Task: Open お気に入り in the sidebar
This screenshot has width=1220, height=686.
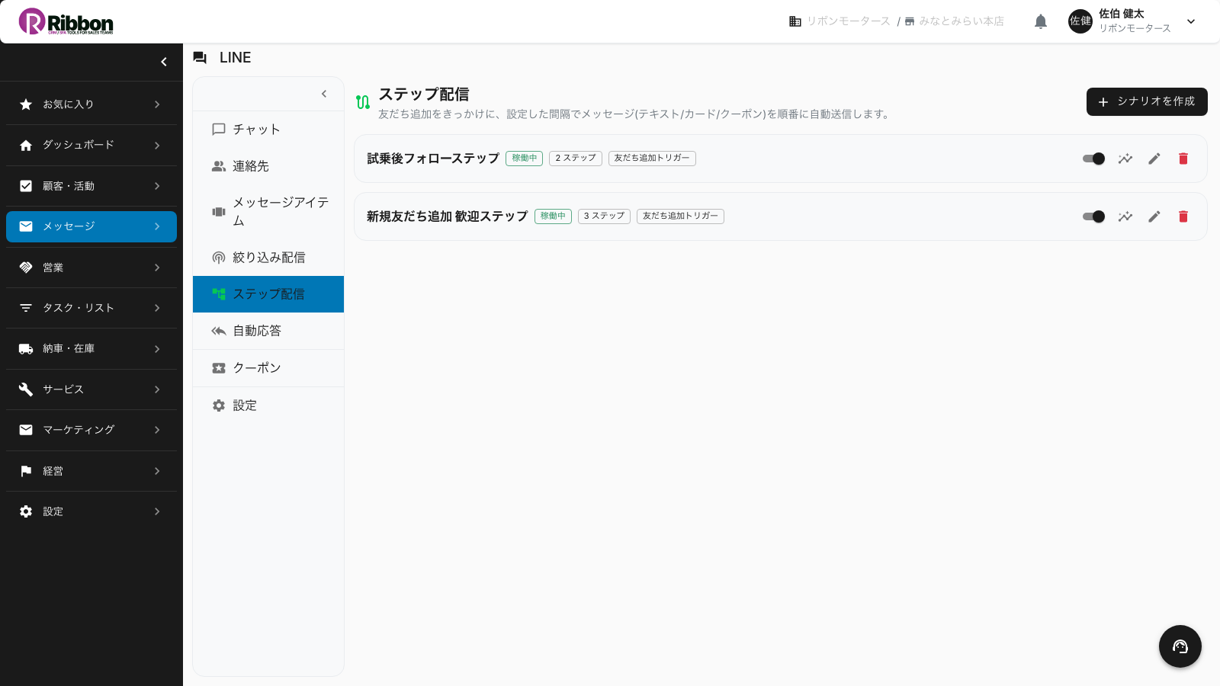Action: (91, 104)
